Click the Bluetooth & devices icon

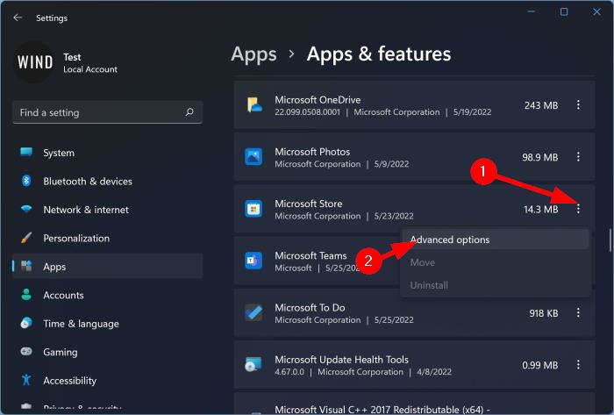(x=26, y=181)
